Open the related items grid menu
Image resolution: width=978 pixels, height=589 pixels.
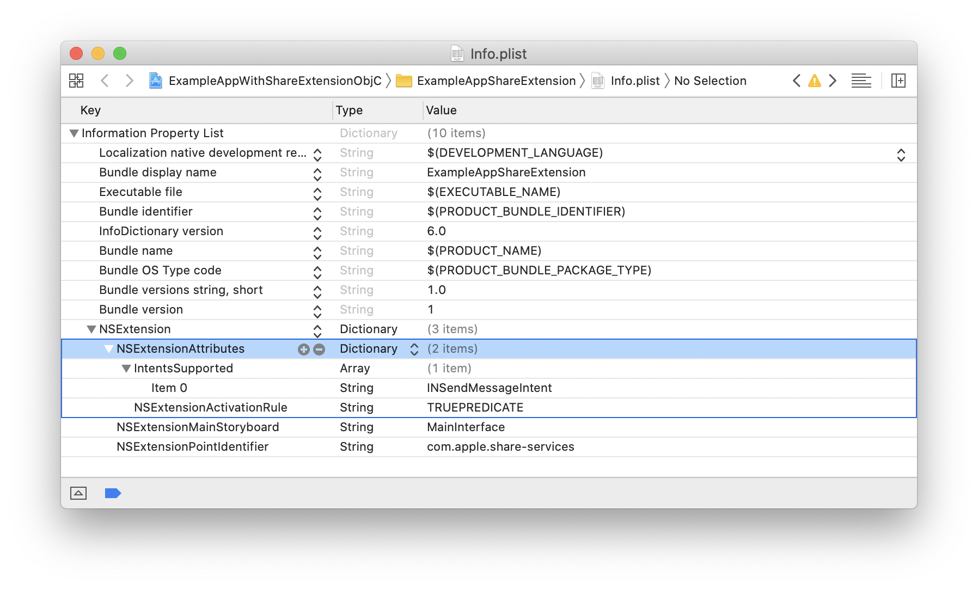76,81
